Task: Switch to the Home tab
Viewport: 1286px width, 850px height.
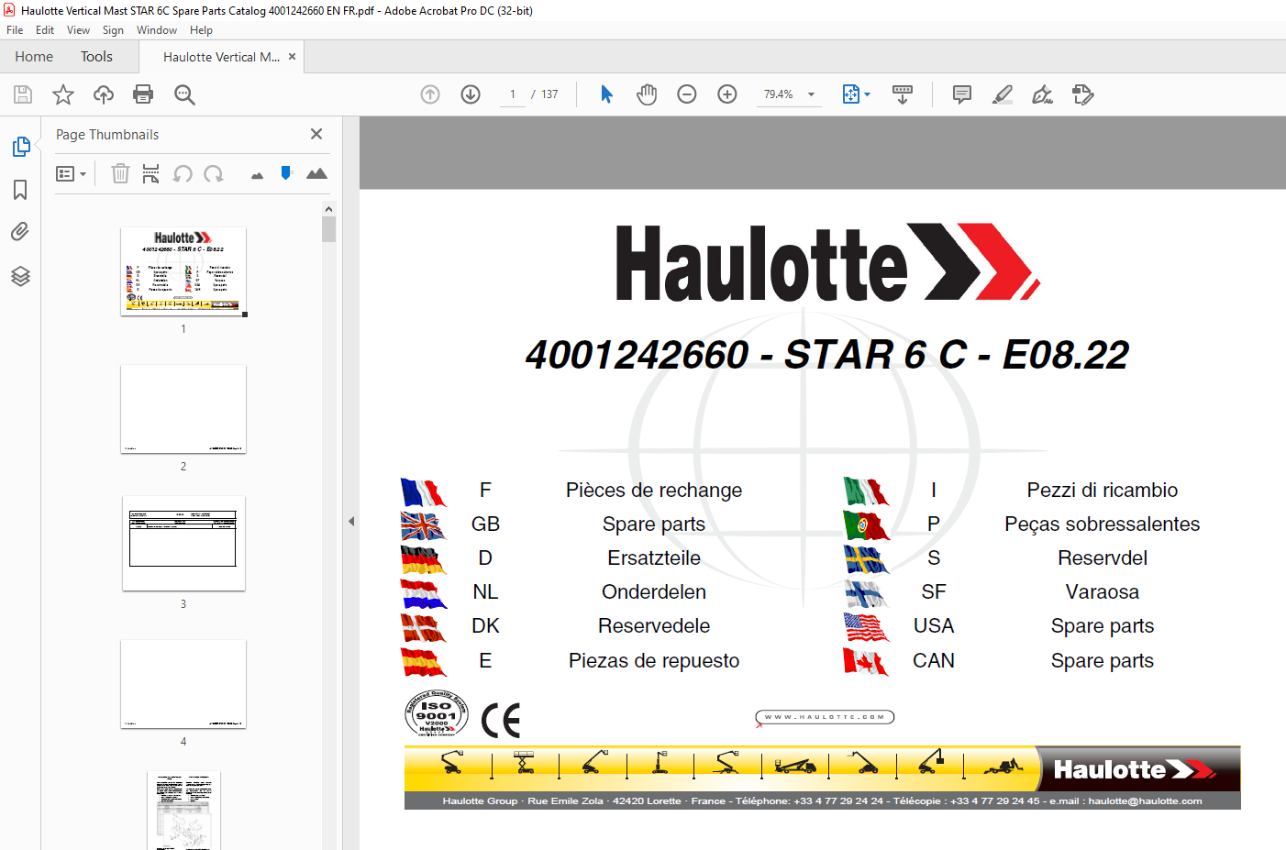Action: tap(34, 57)
